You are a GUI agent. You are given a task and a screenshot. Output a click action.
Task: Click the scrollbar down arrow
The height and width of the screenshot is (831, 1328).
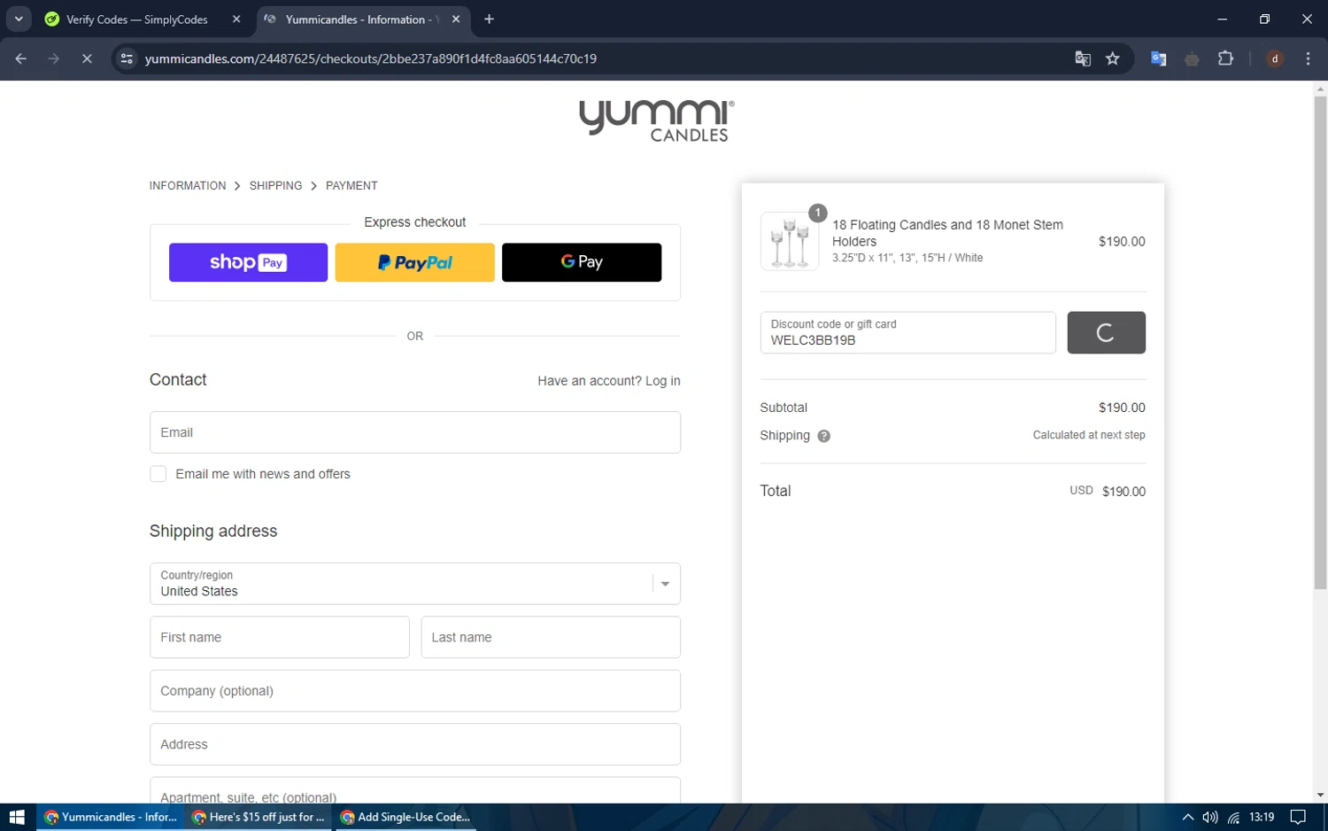(x=1320, y=796)
